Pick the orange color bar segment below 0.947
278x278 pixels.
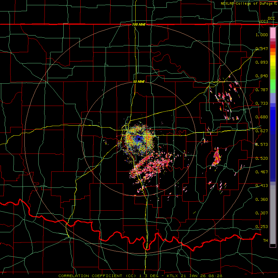273,53
